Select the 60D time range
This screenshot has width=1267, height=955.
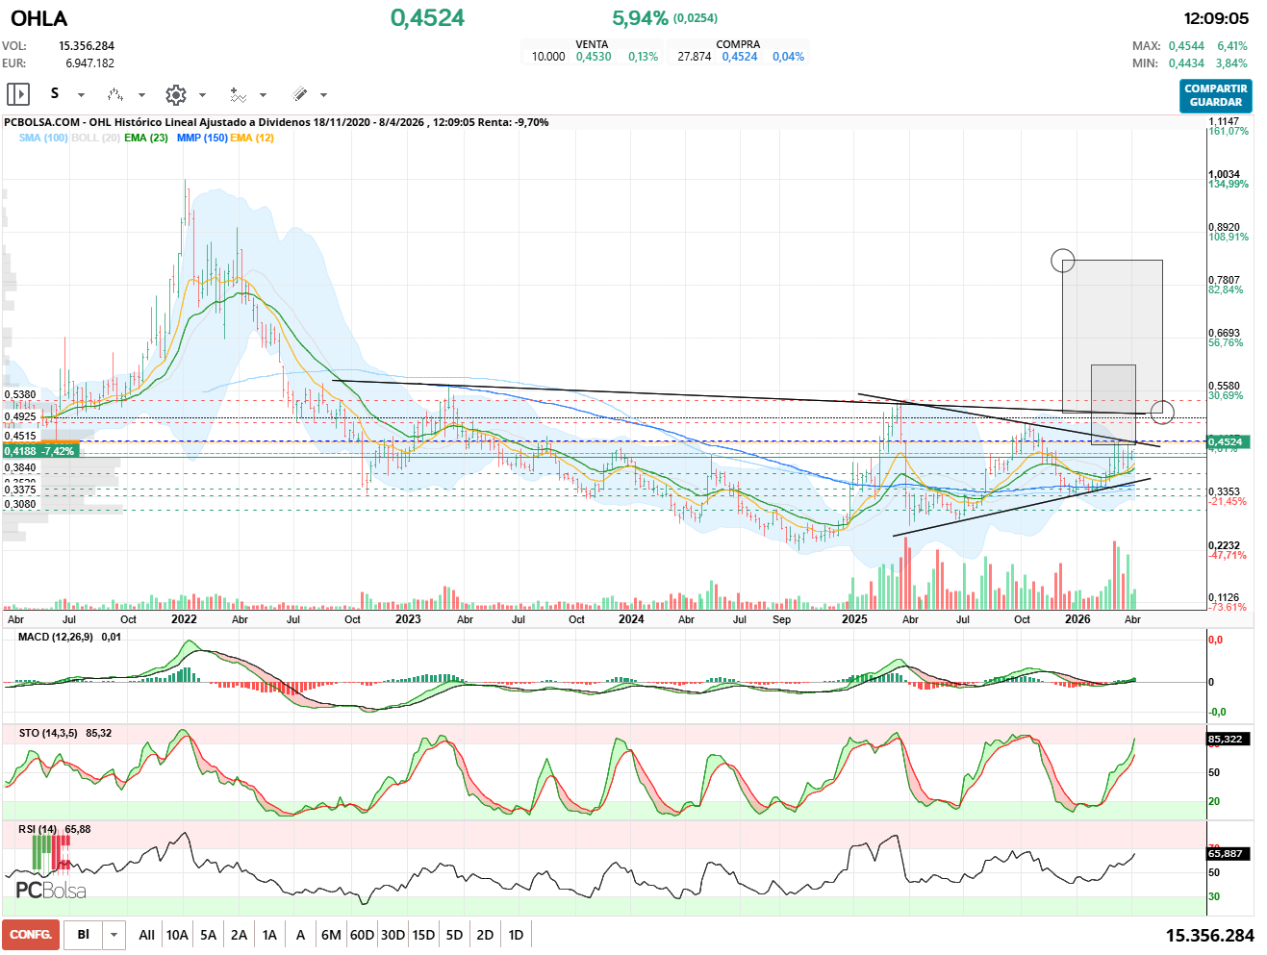click(362, 935)
